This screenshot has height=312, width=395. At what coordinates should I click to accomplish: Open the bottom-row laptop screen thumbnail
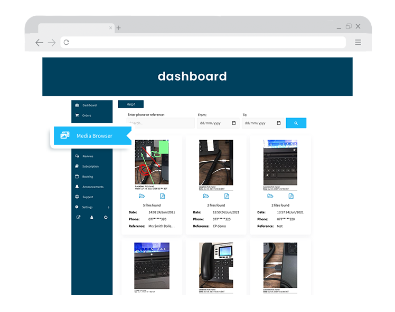coord(152,266)
